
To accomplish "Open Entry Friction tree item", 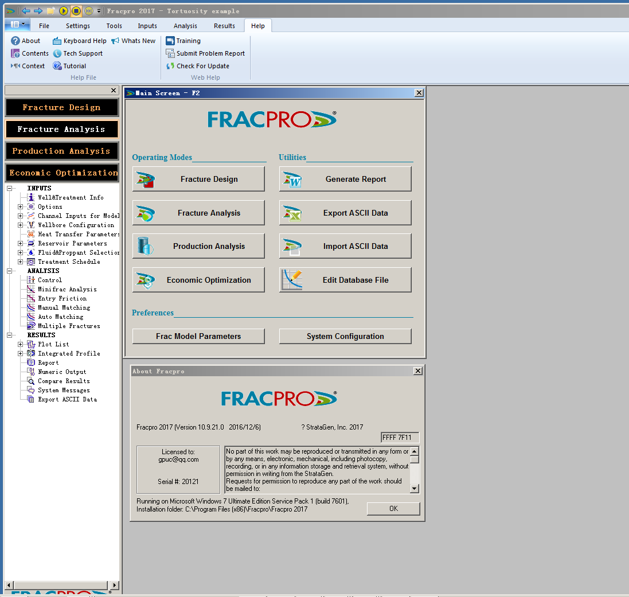I will pos(57,298).
